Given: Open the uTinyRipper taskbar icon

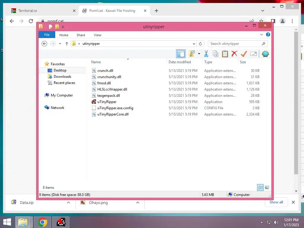Looking at the screenshot, I should tap(61, 222).
